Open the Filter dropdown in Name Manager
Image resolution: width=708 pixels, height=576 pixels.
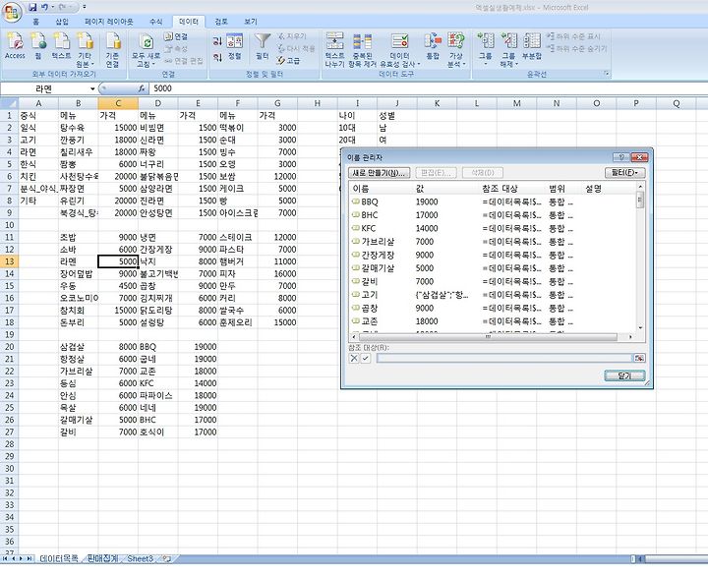tap(624, 172)
